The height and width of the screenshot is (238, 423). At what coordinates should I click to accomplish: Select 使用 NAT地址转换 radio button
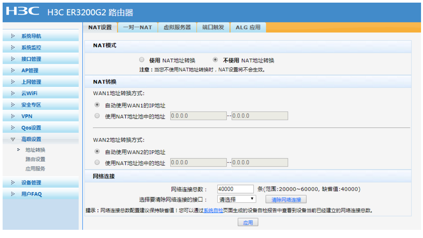coord(141,60)
